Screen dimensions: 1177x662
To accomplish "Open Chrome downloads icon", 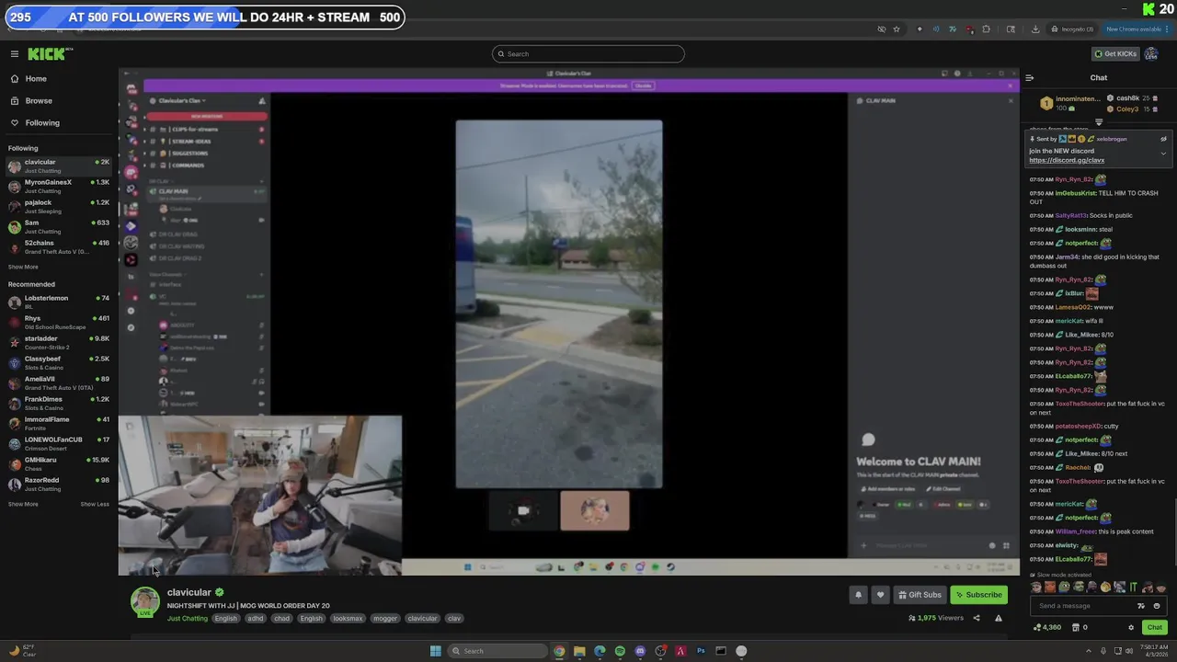I will tap(1035, 29).
